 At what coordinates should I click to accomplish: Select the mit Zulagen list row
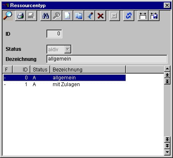pyautogui.click(x=64, y=84)
